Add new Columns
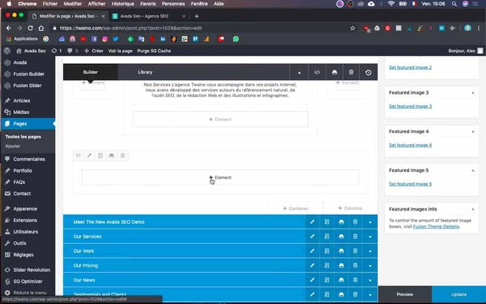486x304 pixels. [x=351, y=208]
